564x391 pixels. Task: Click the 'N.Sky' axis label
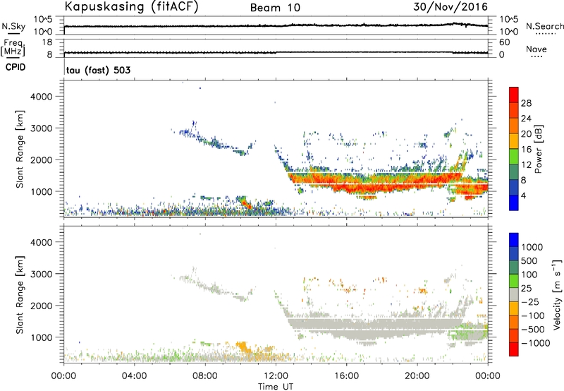pyautogui.click(x=13, y=26)
